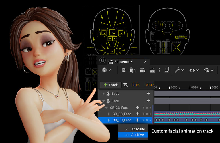Click the save sequence icon in toolbar
Image resolution: width=220 pixels, height=143 pixels.
124,70
